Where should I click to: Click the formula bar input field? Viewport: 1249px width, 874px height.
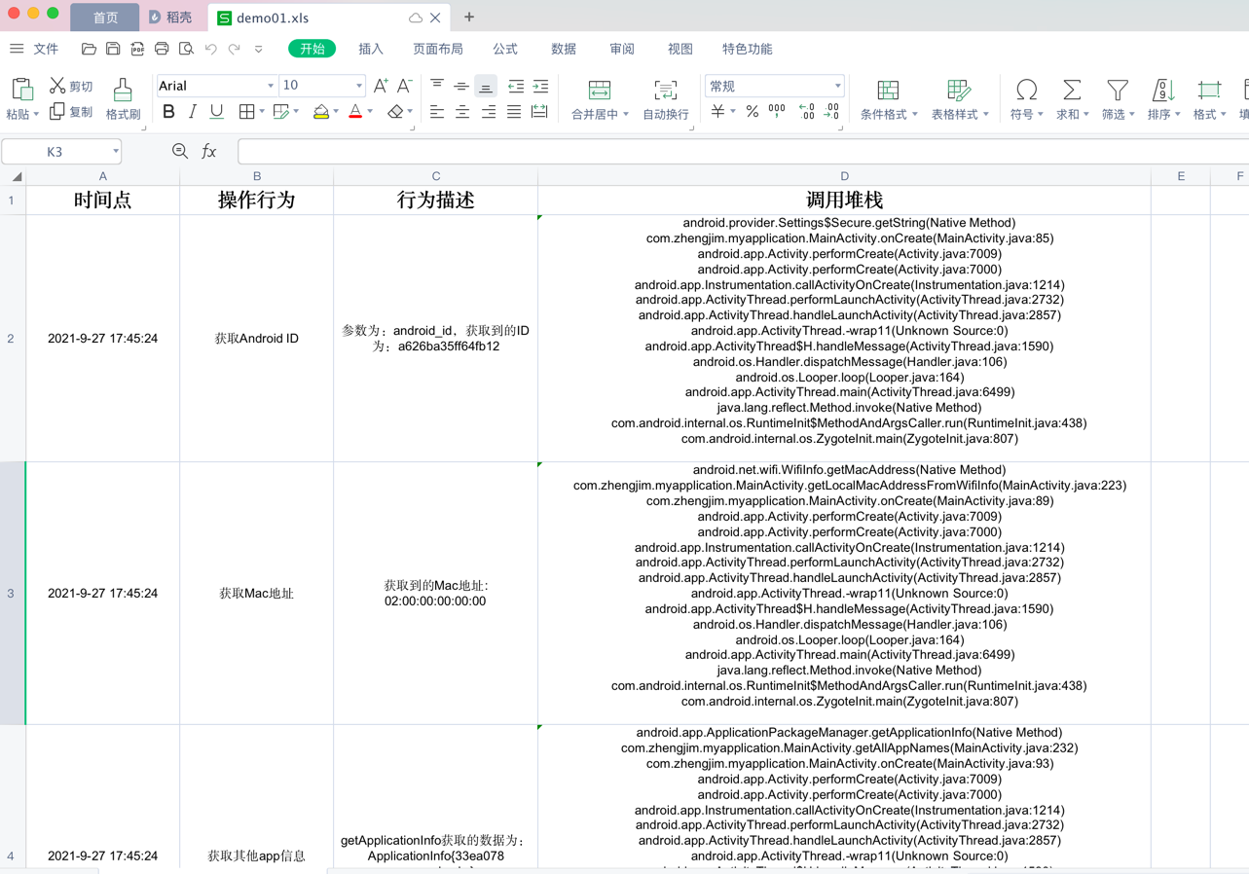point(743,151)
